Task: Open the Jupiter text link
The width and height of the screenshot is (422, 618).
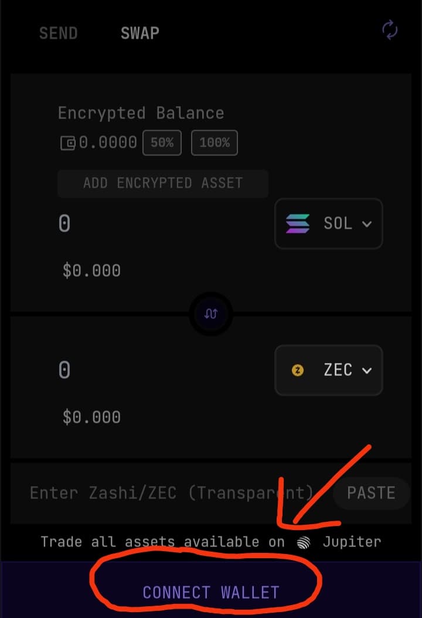Action: coord(352,542)
